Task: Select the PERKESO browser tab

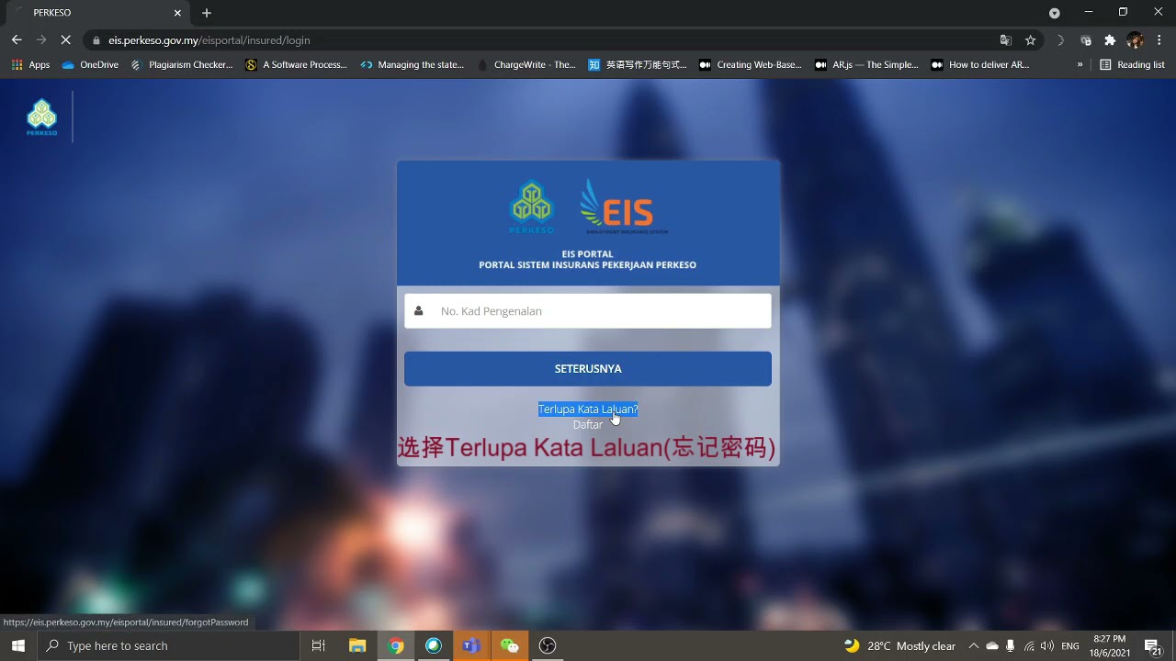Action: coord(96,13)
